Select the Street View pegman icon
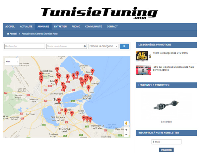Screen dimensions: 199x153 coord(126,123)
